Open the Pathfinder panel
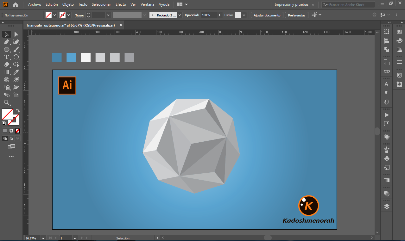405x241 pixels. [387, 49]
